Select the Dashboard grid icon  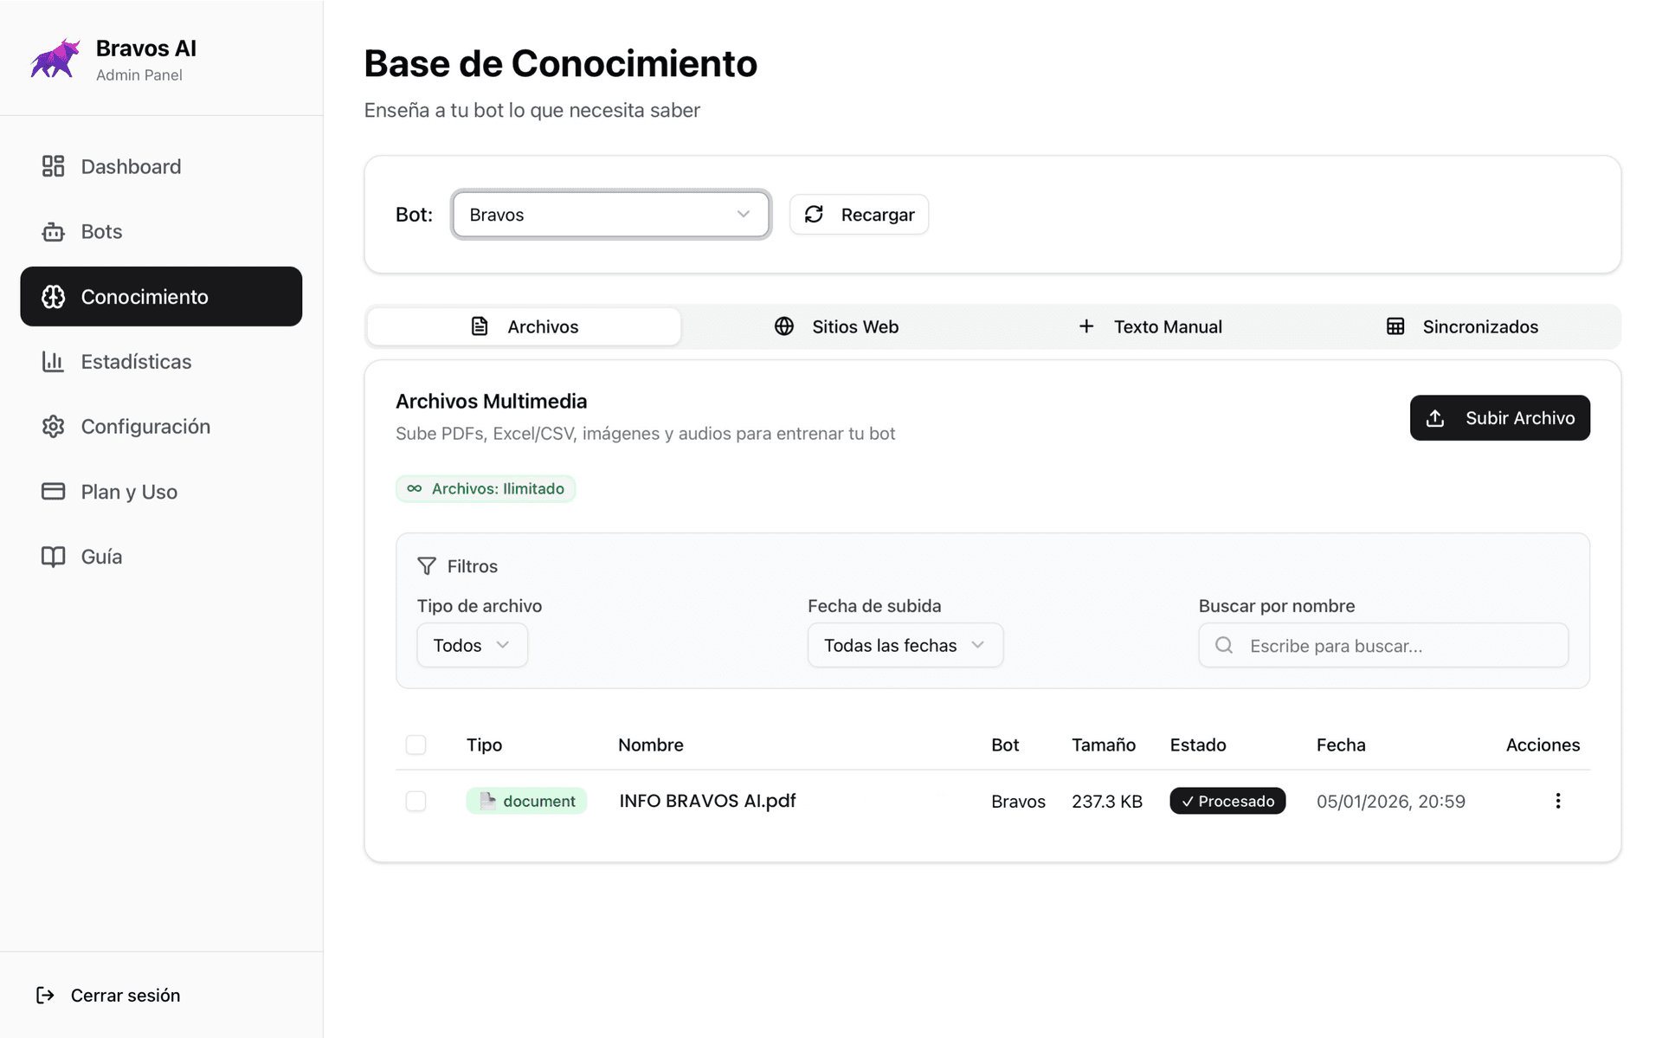(53, 166)
